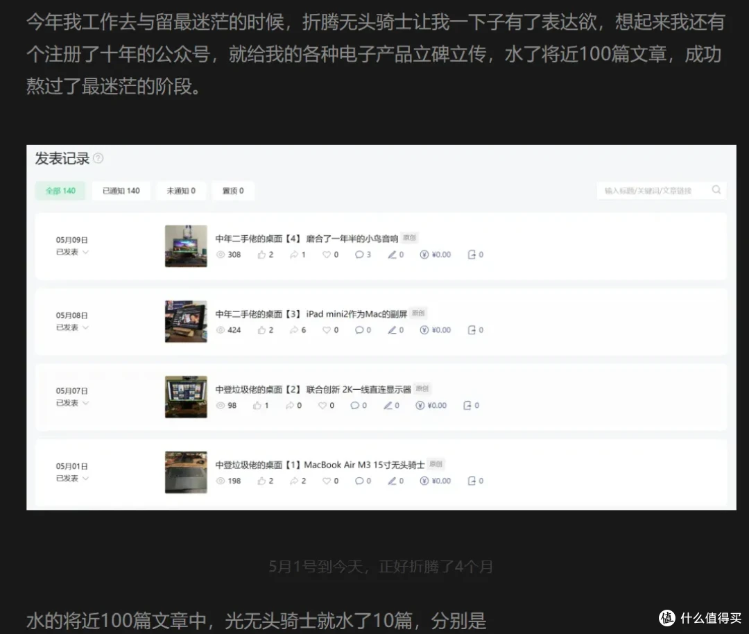Click the heart icon in the MacBook Air row
The width and height of the screenshot is (749, 634).
click(327, 481)
